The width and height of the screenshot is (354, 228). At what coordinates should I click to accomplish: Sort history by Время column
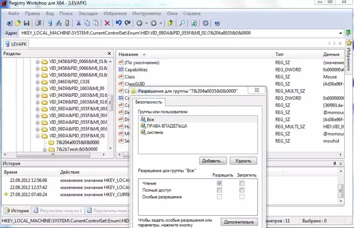point(30,172)
